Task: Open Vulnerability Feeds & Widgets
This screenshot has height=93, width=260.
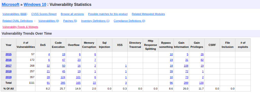Action: (20, 27)
